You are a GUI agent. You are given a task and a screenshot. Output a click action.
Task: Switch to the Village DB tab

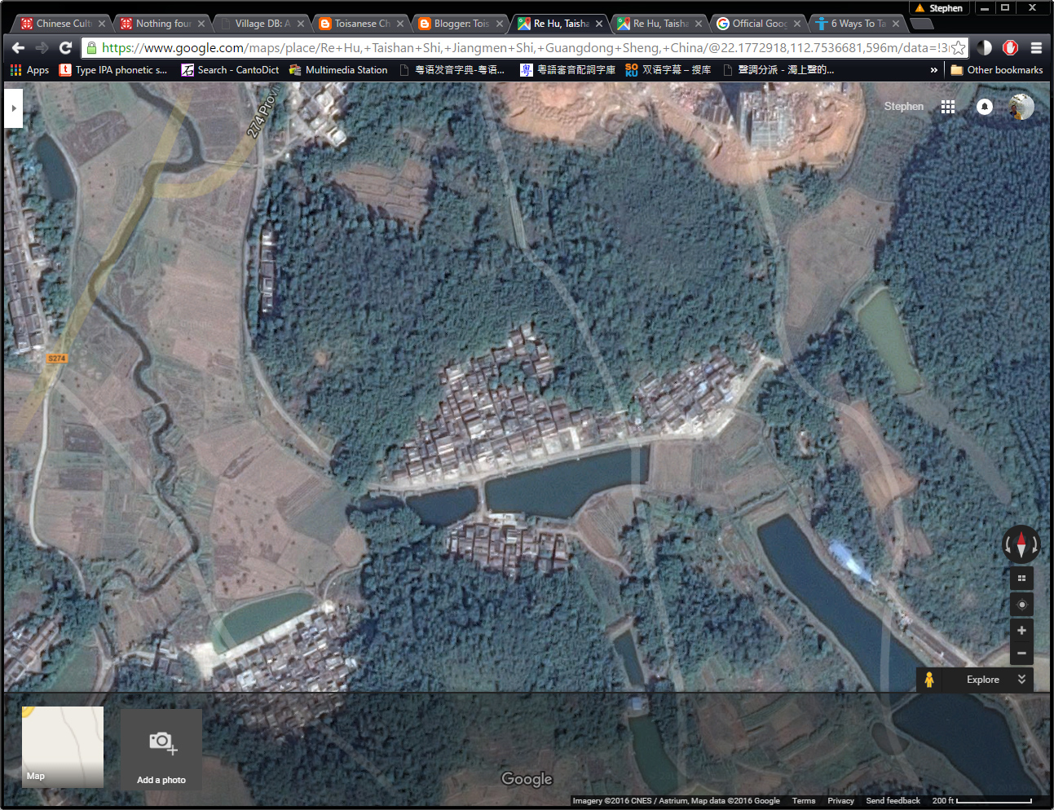(x=261, y=24)
